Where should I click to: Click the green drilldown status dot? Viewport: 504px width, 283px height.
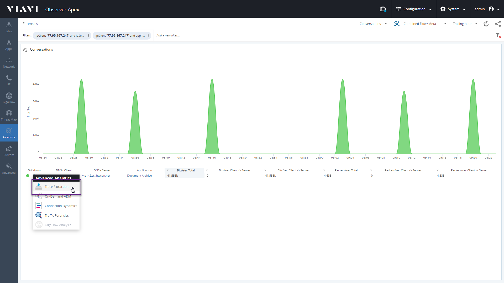[28, 176]
